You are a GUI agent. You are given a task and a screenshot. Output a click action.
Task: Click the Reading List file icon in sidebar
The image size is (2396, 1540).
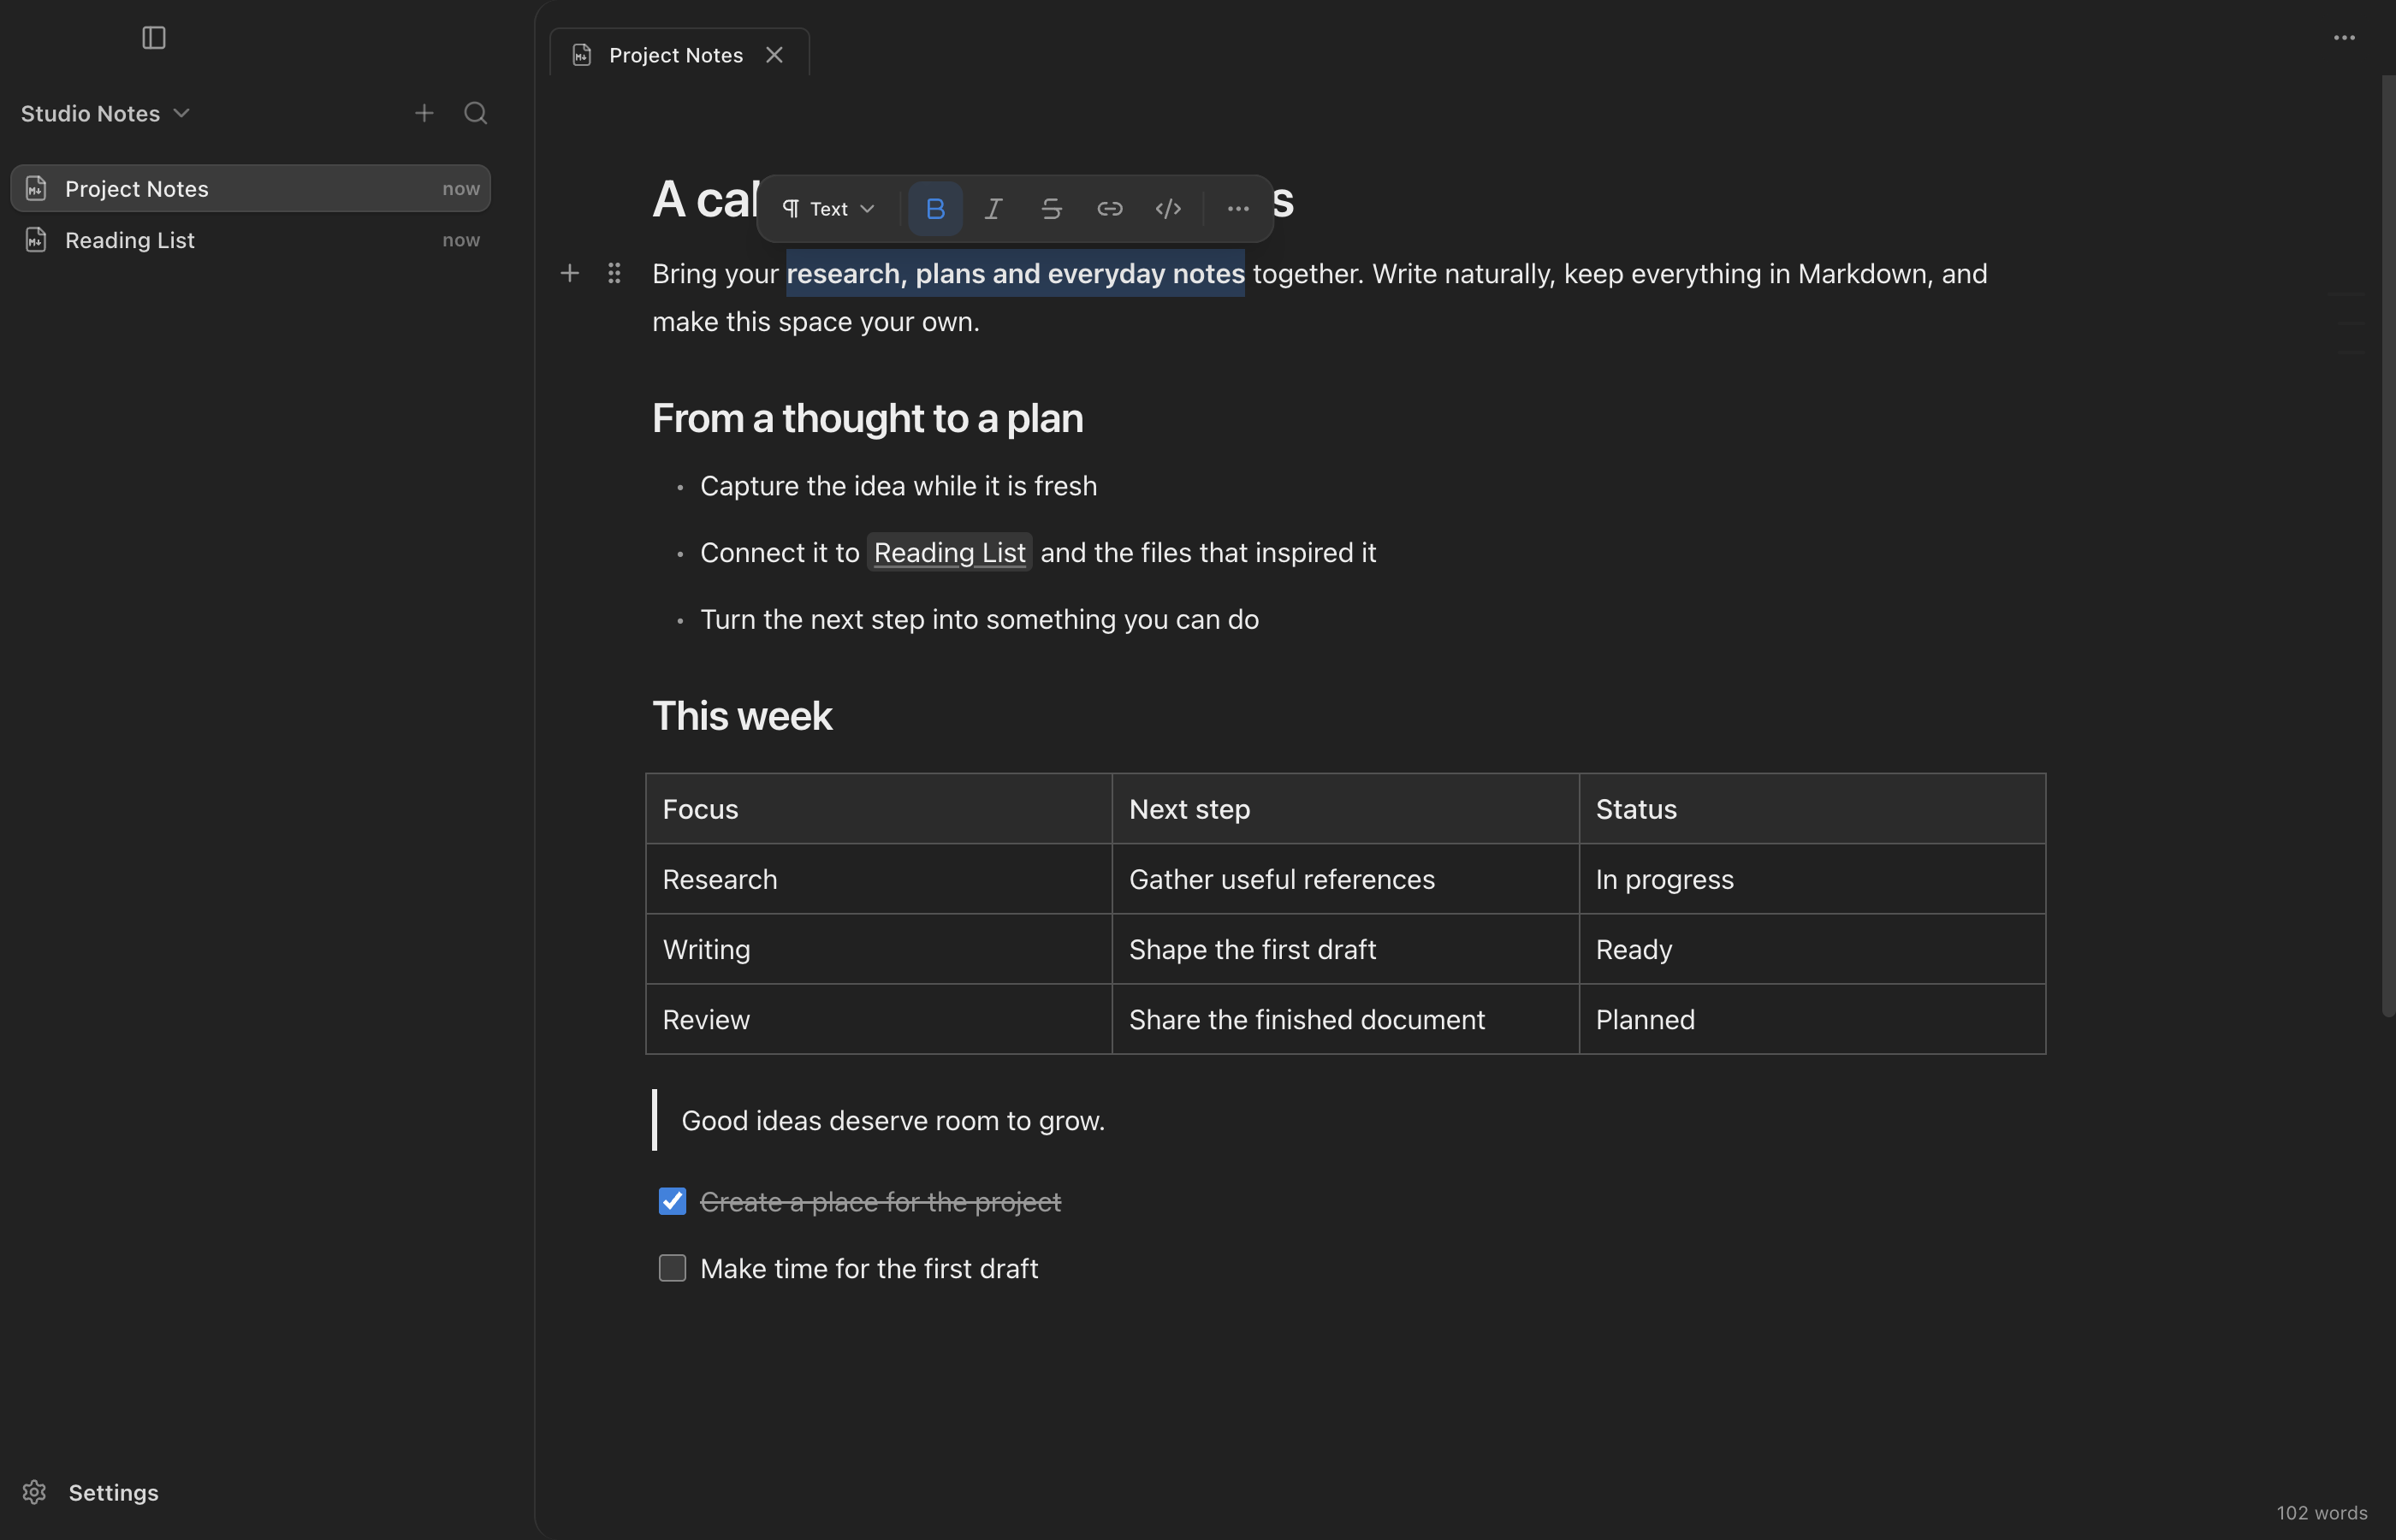click(x=36, y=240)
